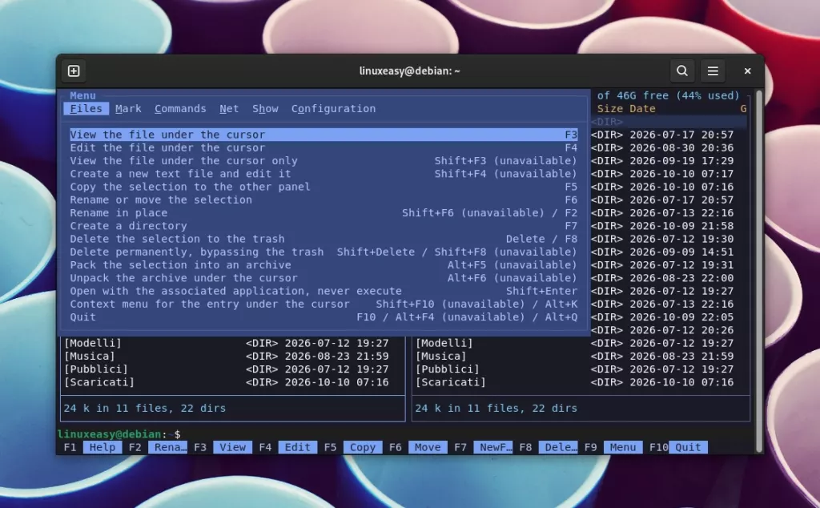Open the Mark menu
The width and height of the screenshot is (820, 508).
pos(128,108)
